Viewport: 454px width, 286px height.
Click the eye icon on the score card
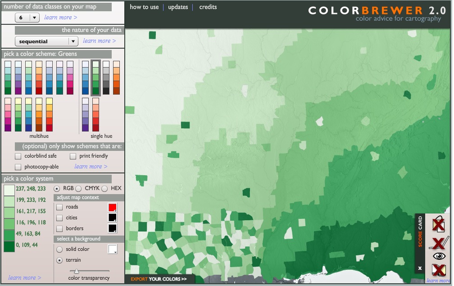[x=438, y=256]
